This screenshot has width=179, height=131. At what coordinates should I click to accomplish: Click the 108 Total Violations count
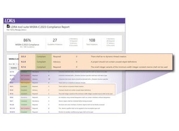tap(92, 40)
